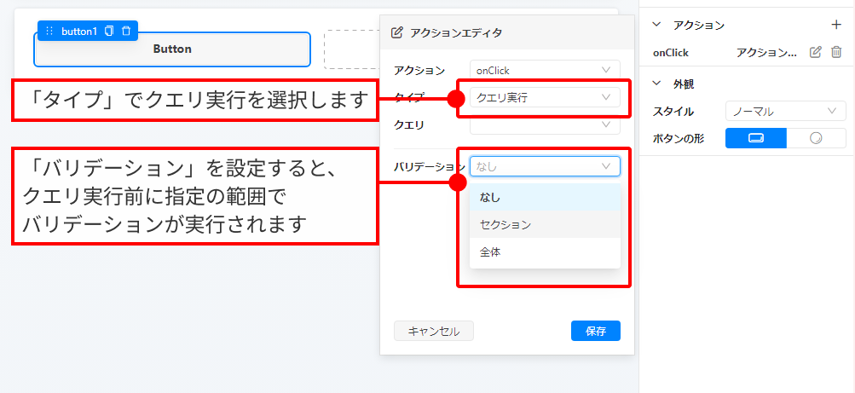Click the アクションエディタ header edit icon
855x393 pixels.
pos(396,33)
